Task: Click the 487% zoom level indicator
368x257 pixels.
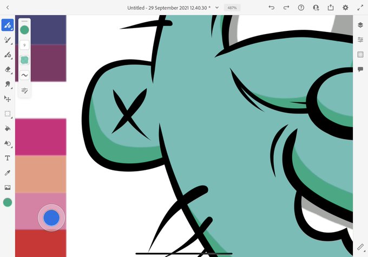Action: [232, 8]
